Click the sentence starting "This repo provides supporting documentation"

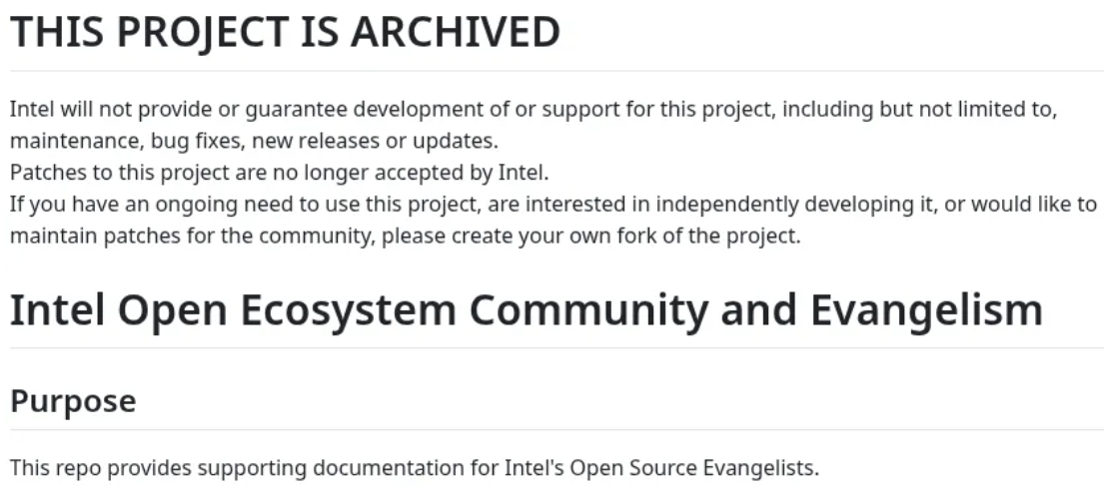click(414, 467)
